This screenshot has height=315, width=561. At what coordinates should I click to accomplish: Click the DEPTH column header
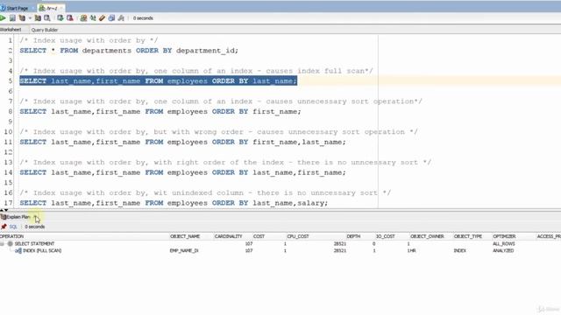(353, 236)
